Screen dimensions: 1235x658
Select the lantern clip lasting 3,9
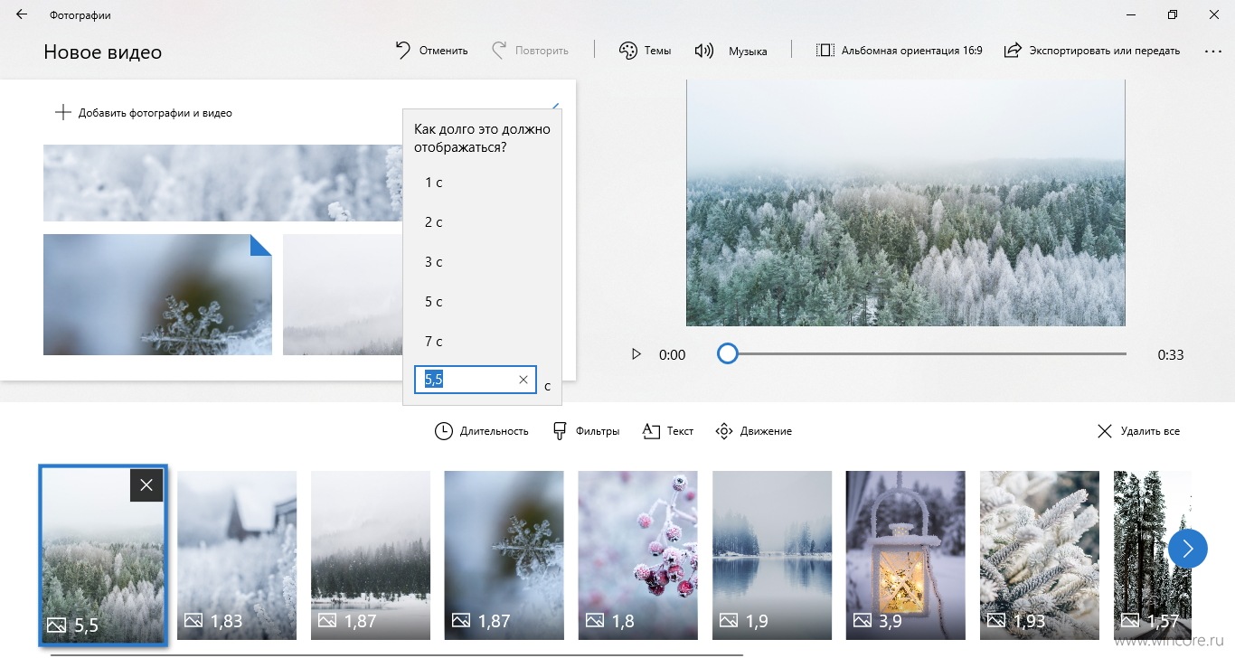click(906, 555)
